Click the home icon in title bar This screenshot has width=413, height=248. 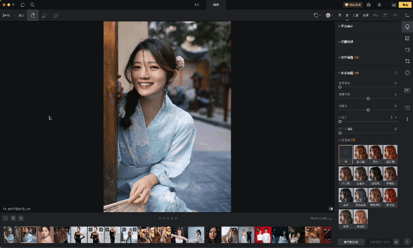pos(23,4)
